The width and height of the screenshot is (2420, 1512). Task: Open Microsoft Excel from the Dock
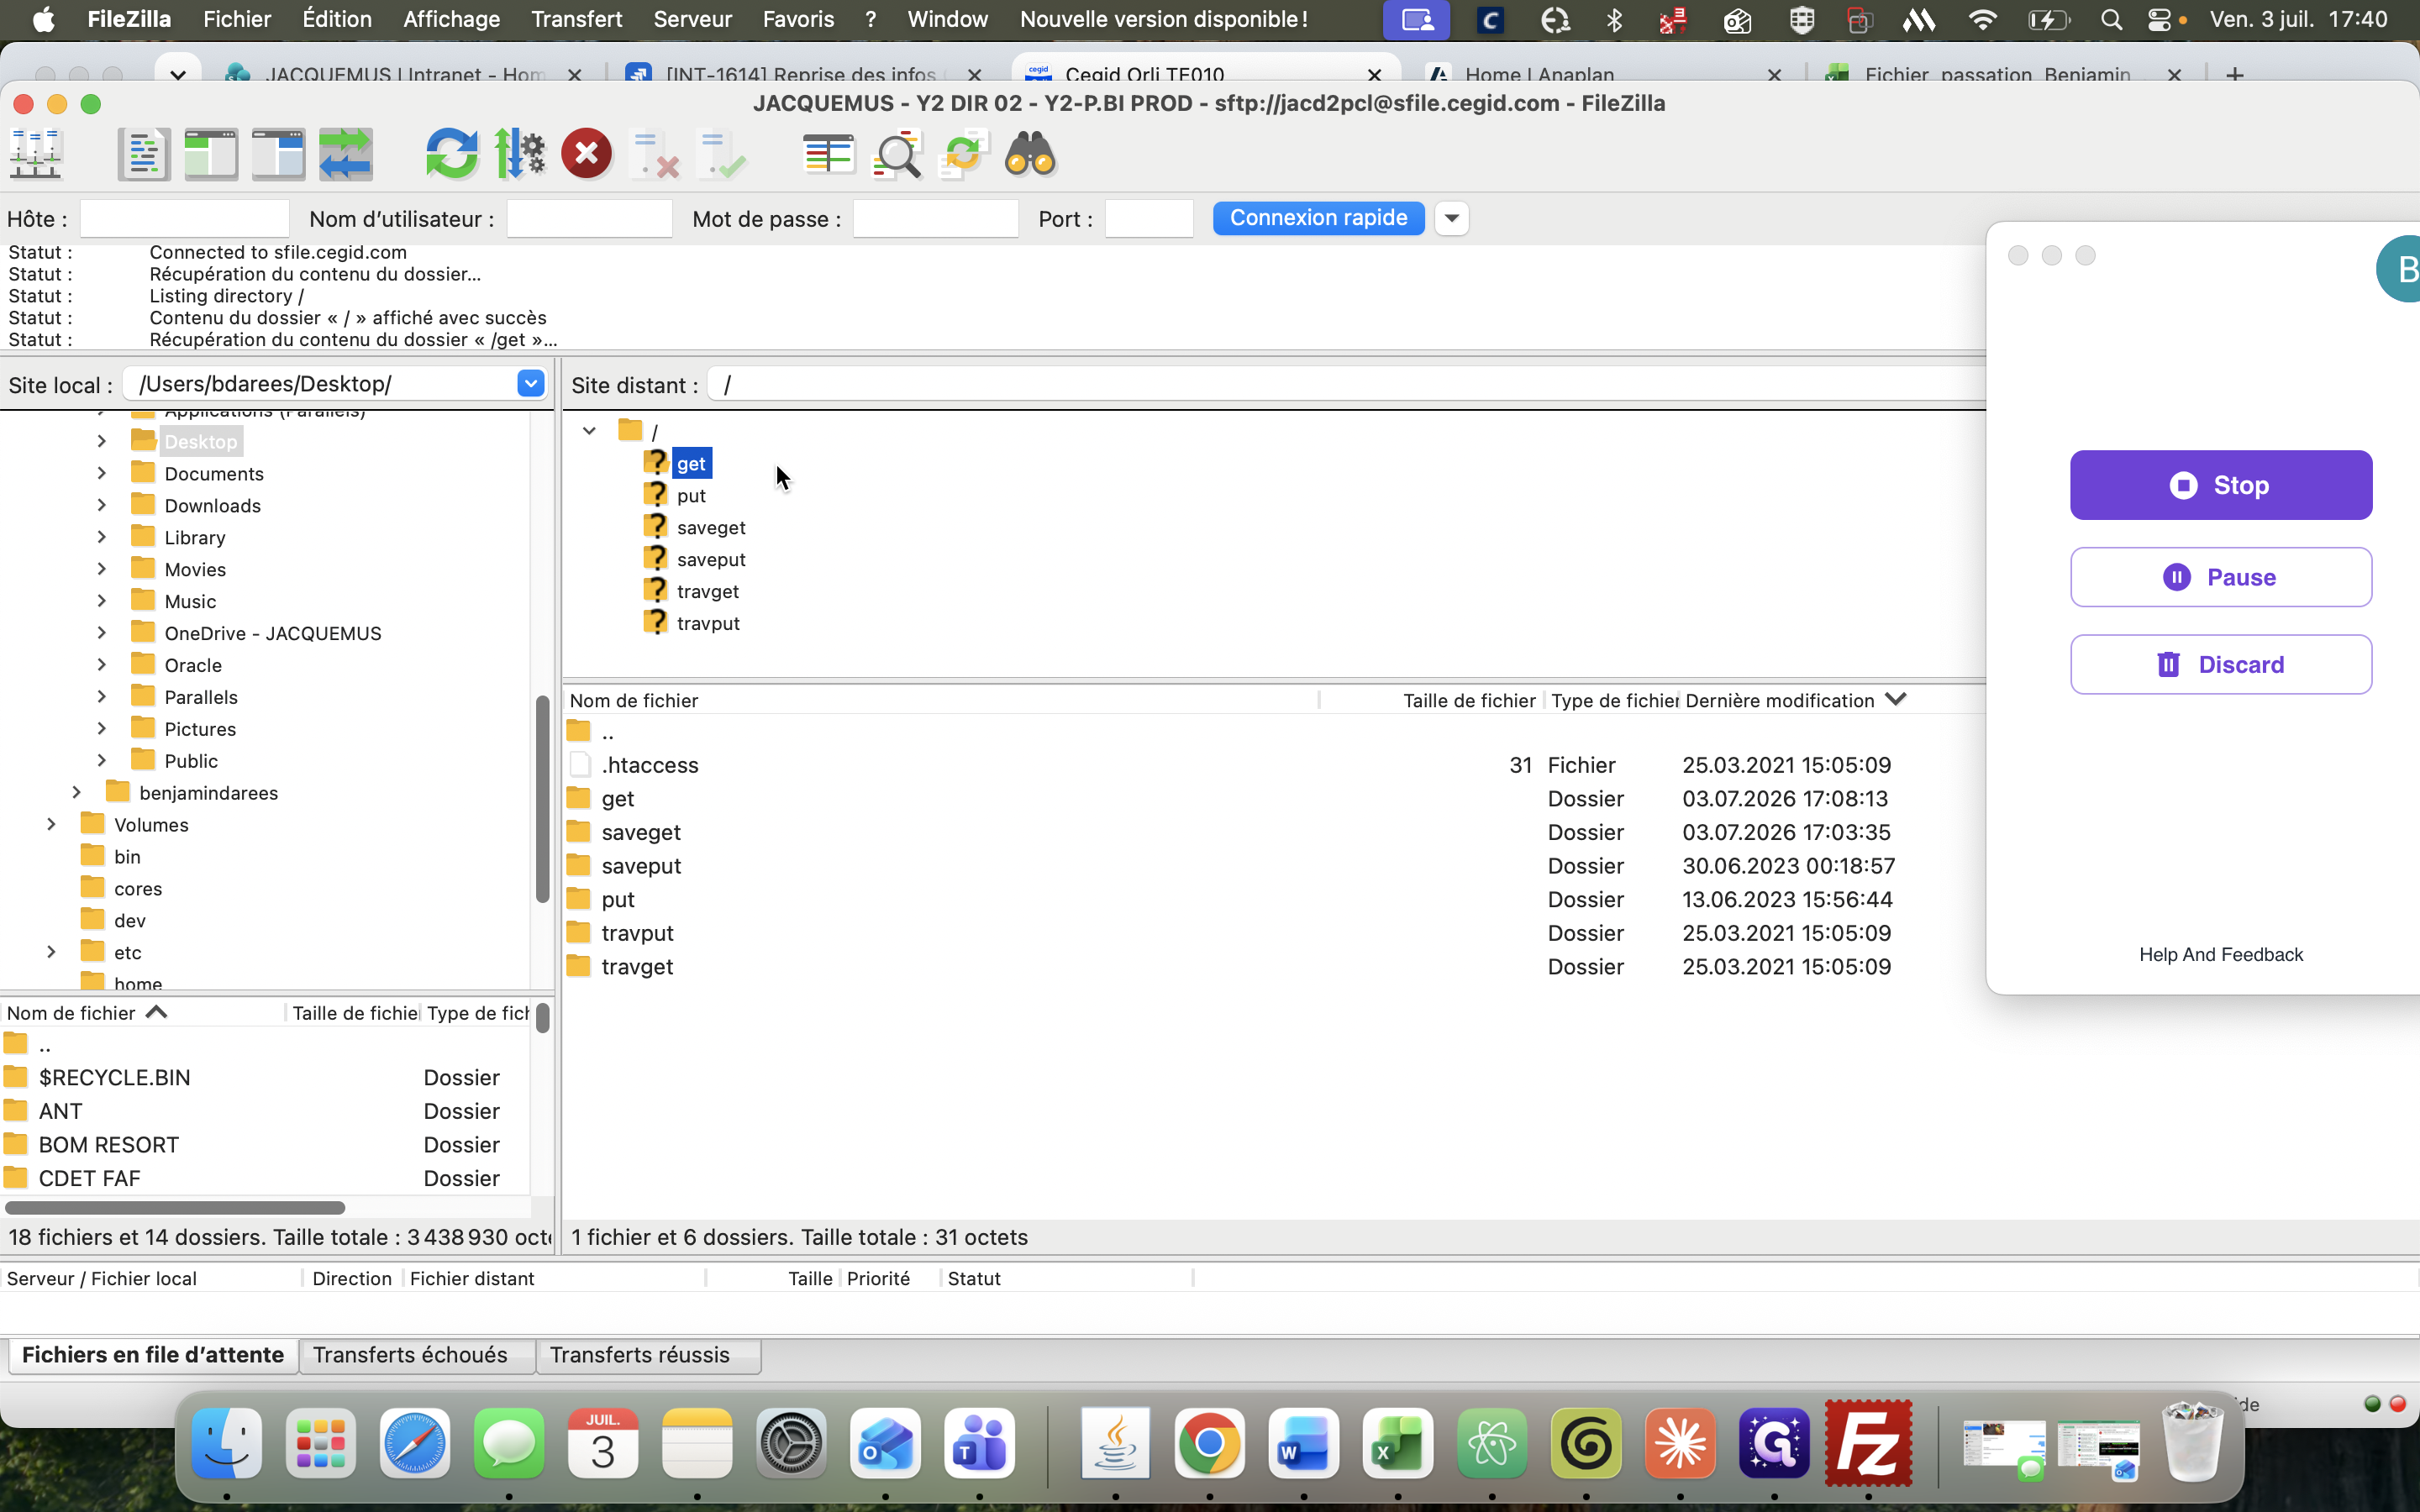[x=1397, y=1444]
